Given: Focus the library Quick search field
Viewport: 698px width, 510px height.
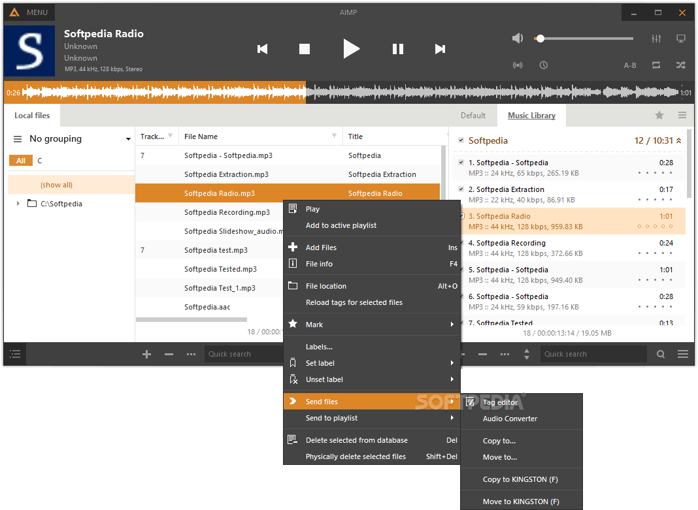Looking at the screenshot, I should click(244, 355).
